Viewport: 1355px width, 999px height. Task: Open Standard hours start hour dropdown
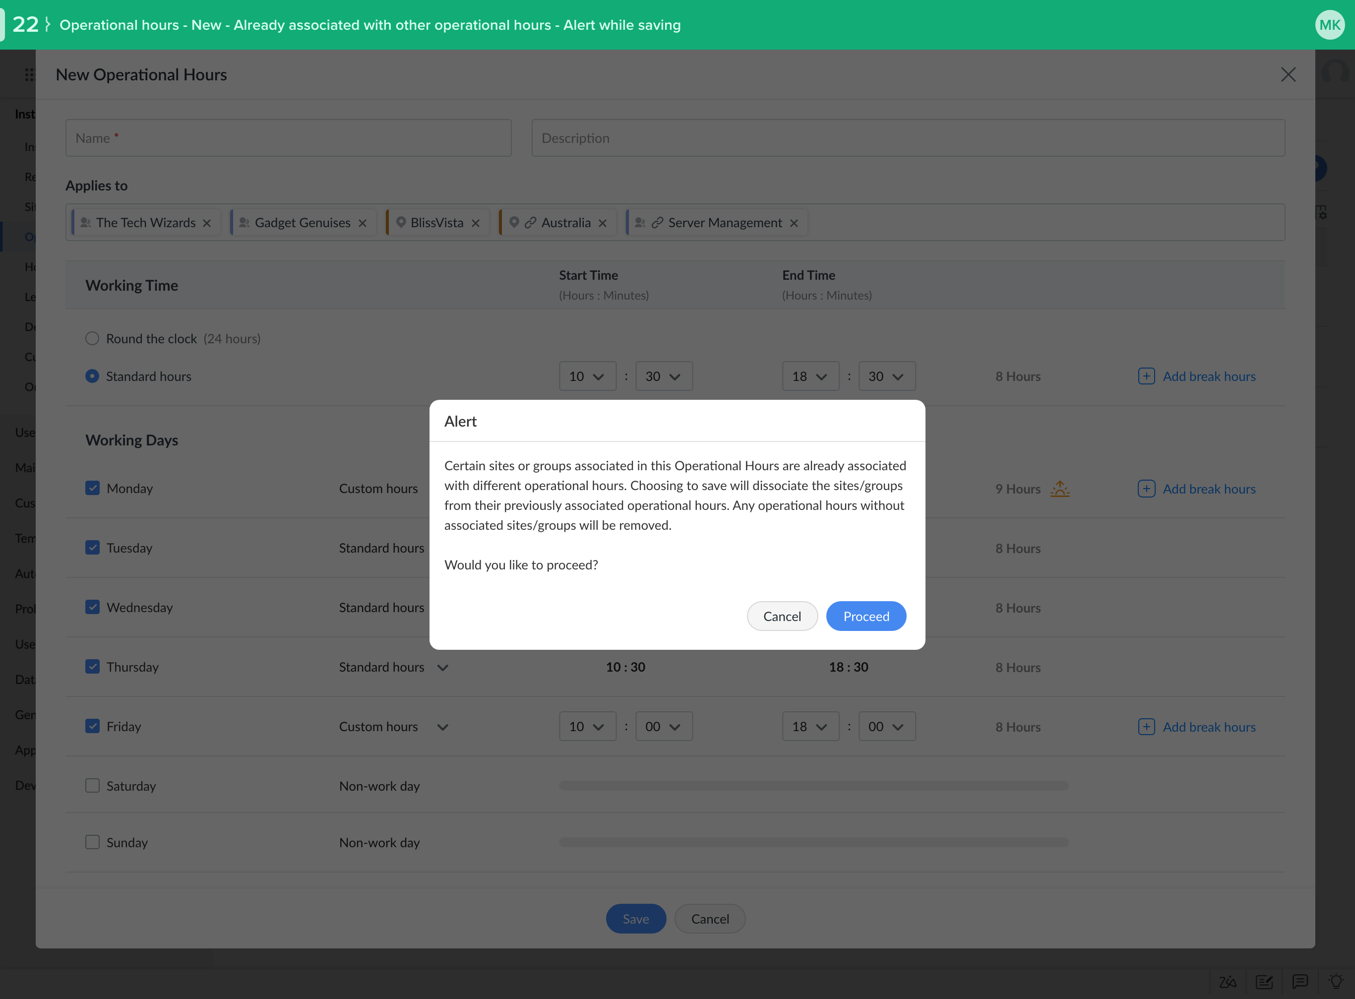point(587,376)
